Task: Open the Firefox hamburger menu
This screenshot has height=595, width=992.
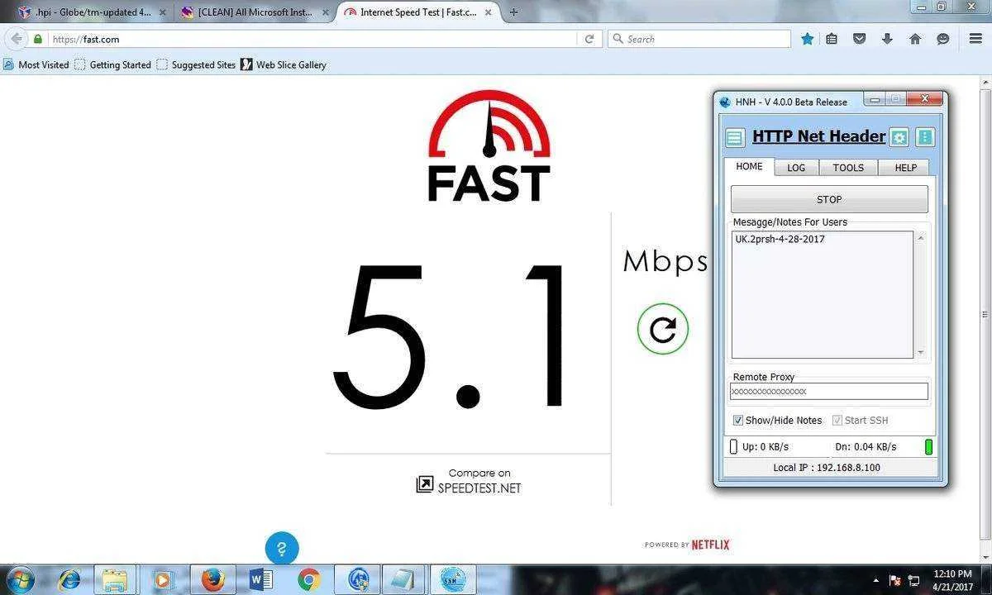Action: (975, 39)
